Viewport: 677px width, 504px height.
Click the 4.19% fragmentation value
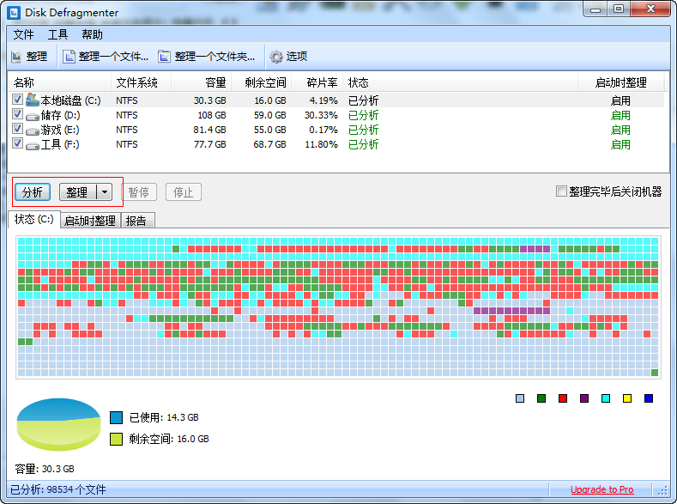(x=323, y=100)
